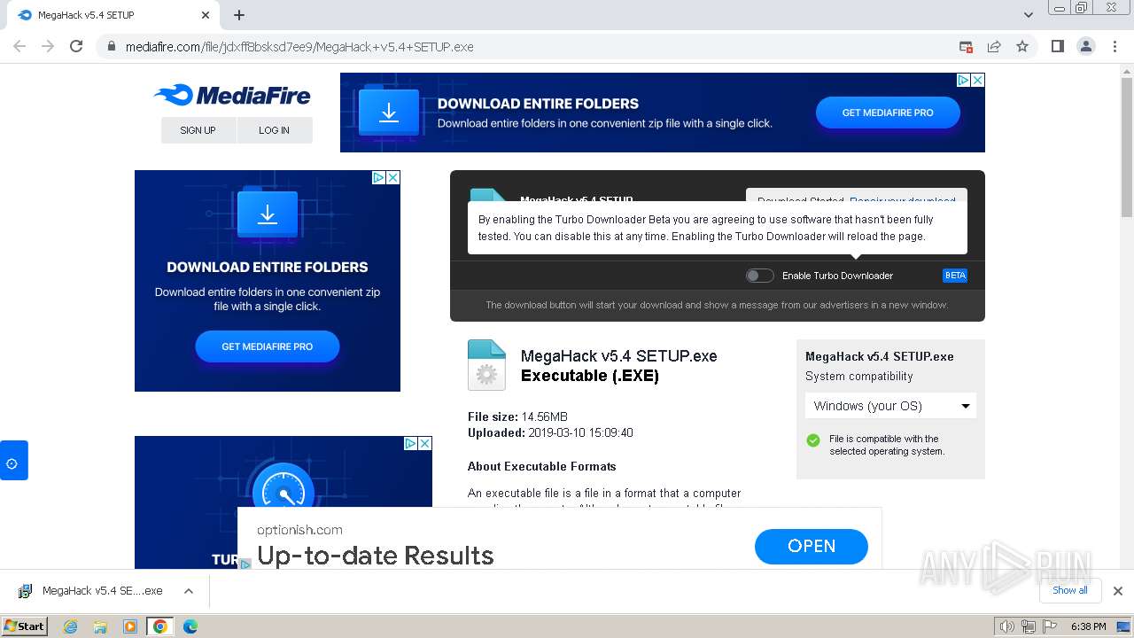Viewport: 1134px width, 638px height.
Task: Reload the MediaFire page
Action: pyautogui.click(x=76, y=46)
